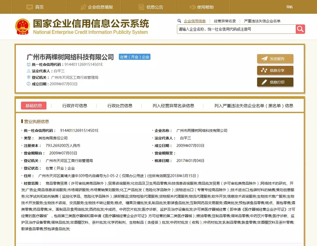Click the national emblem logo
Screen dimensions: 317x246
(x=23, y=27)
